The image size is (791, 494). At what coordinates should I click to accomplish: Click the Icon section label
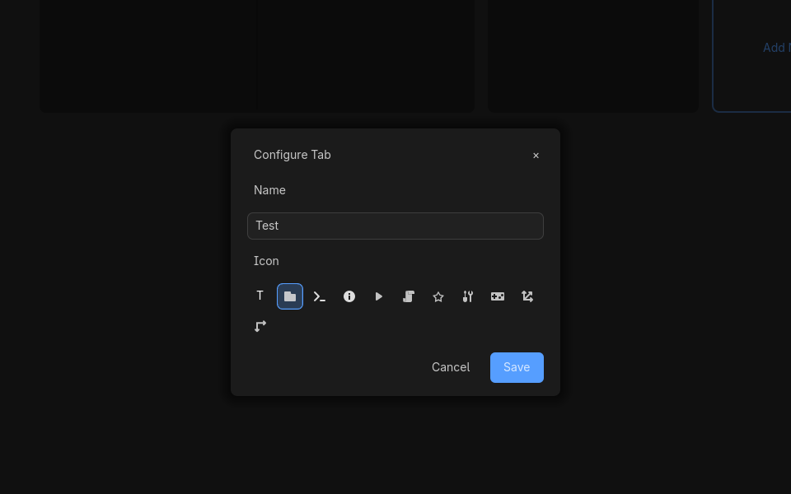click(x=266, y=261)
